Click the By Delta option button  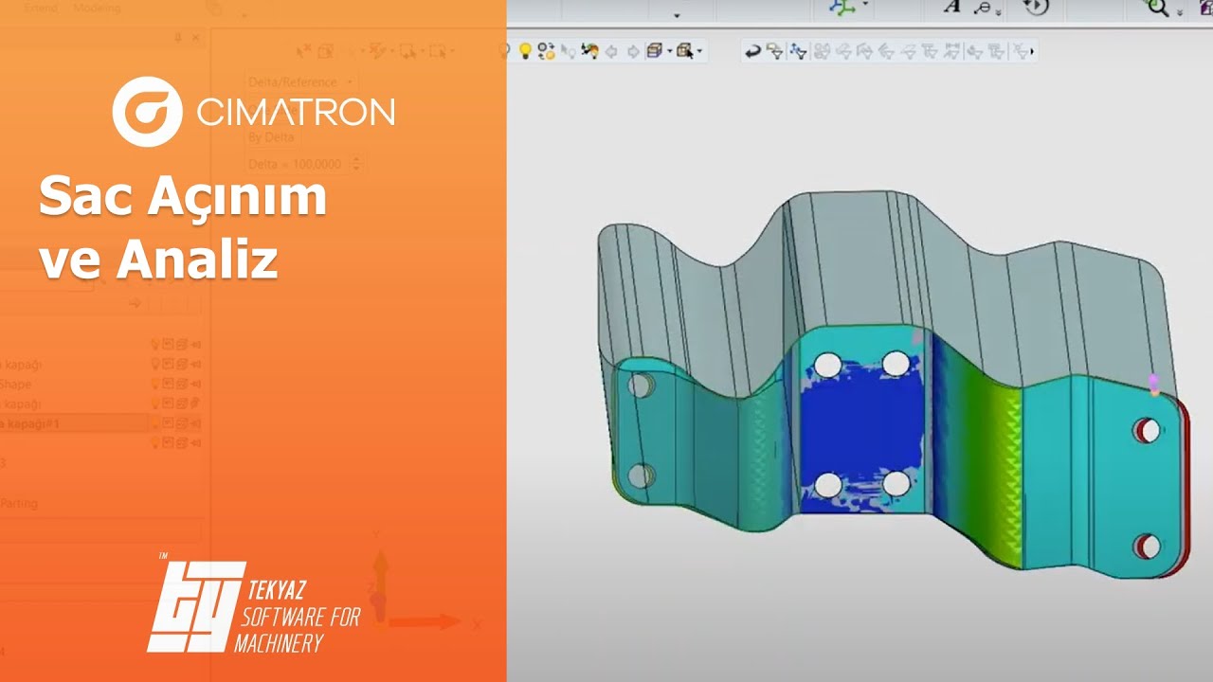[271, 136]
